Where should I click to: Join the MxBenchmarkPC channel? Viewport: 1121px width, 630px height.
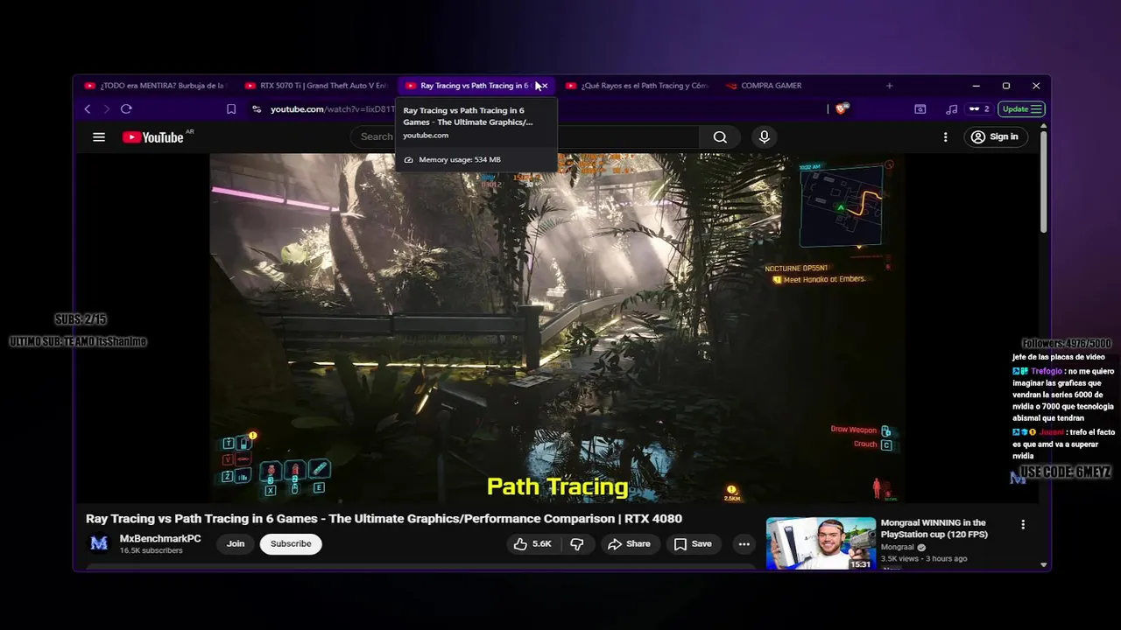[236, 543]
